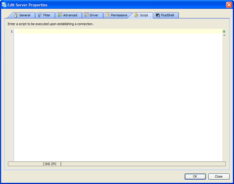Click the Edit Server Properties title icon
This screenshot has height=184, width=234.
(x=4, y=5)
